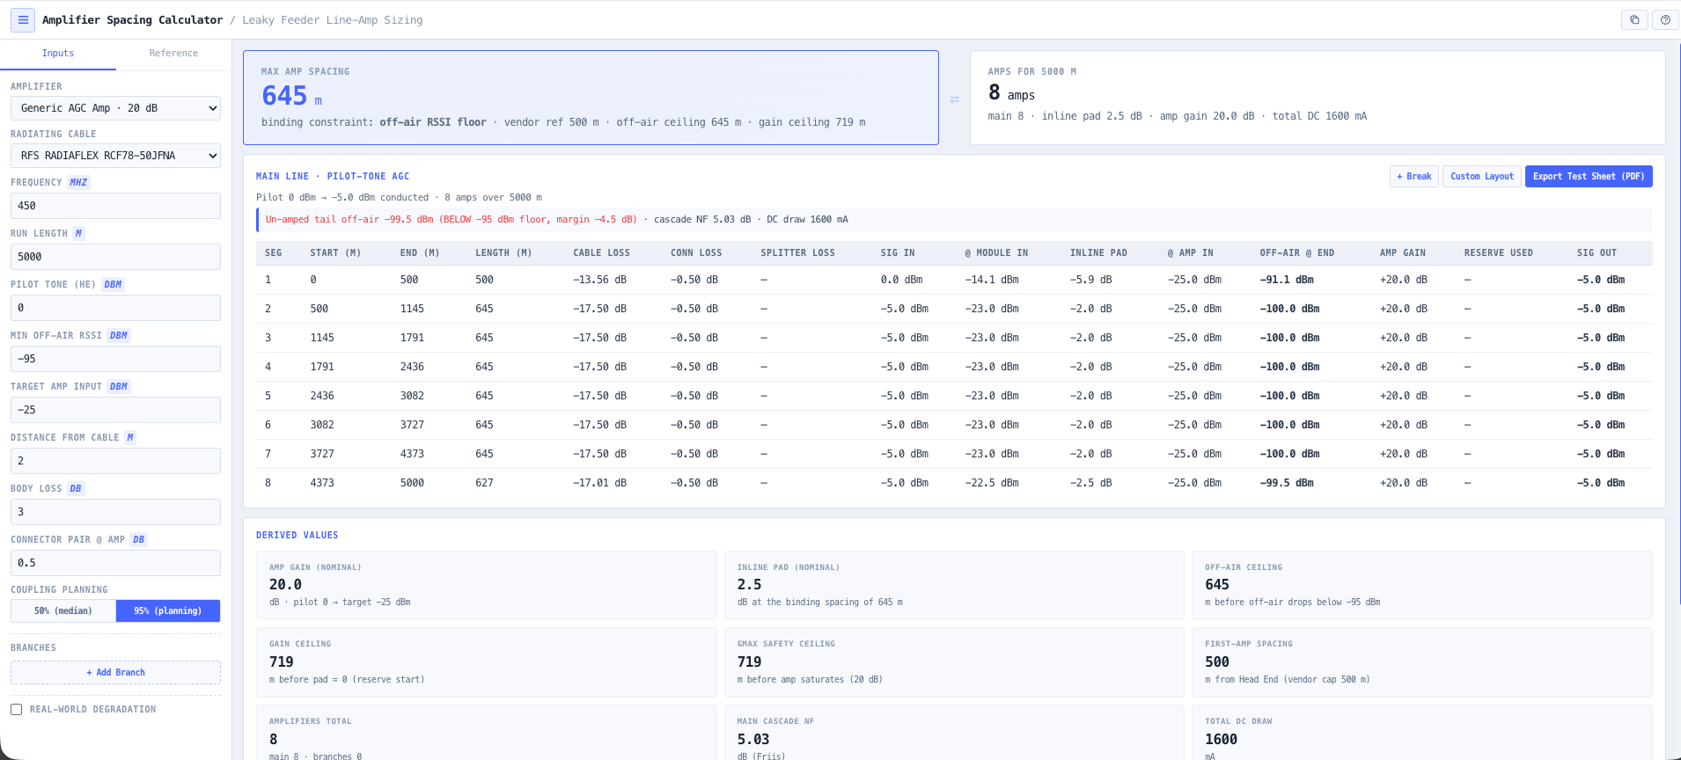Click the M badge beside Run Length
Viewport: 1681px width, 760px height.
[78, 233]
